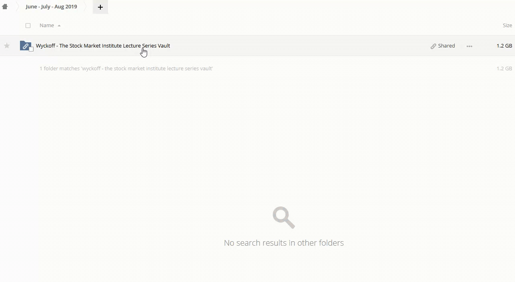Image resolution: width=515 pixels, height=282 pixels.
Task: Open sharing details via the Shared label
Action: coord(446,46)
